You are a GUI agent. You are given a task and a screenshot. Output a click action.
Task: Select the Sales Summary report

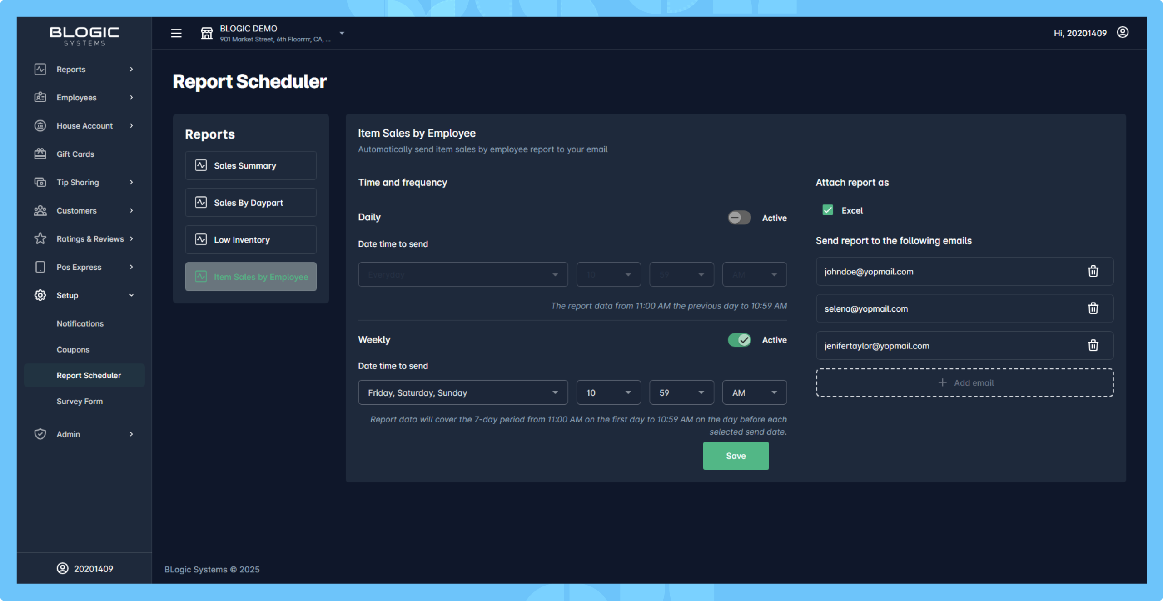251,165
